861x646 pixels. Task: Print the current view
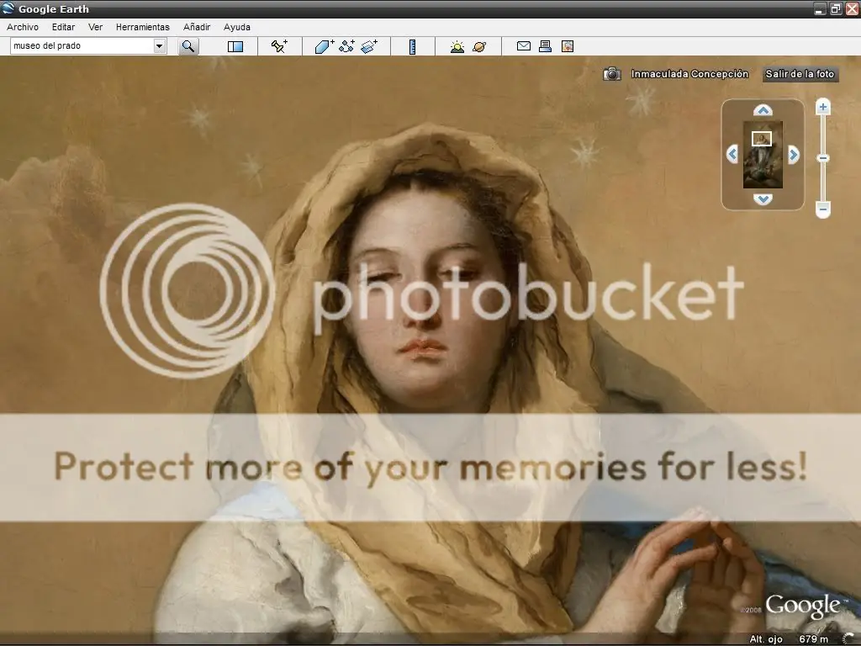(545, 46)
